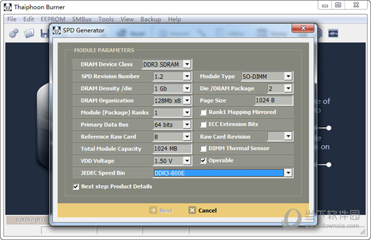Open the Backup menu
The height and width of the screenshot is (240, 371).
151,19
